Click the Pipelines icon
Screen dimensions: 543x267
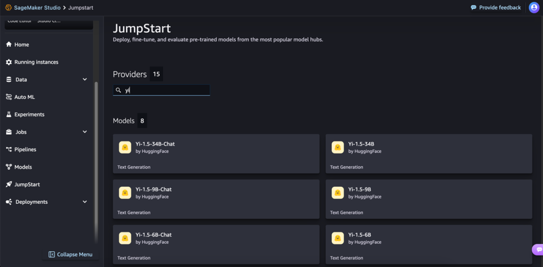tap(9, 150)
